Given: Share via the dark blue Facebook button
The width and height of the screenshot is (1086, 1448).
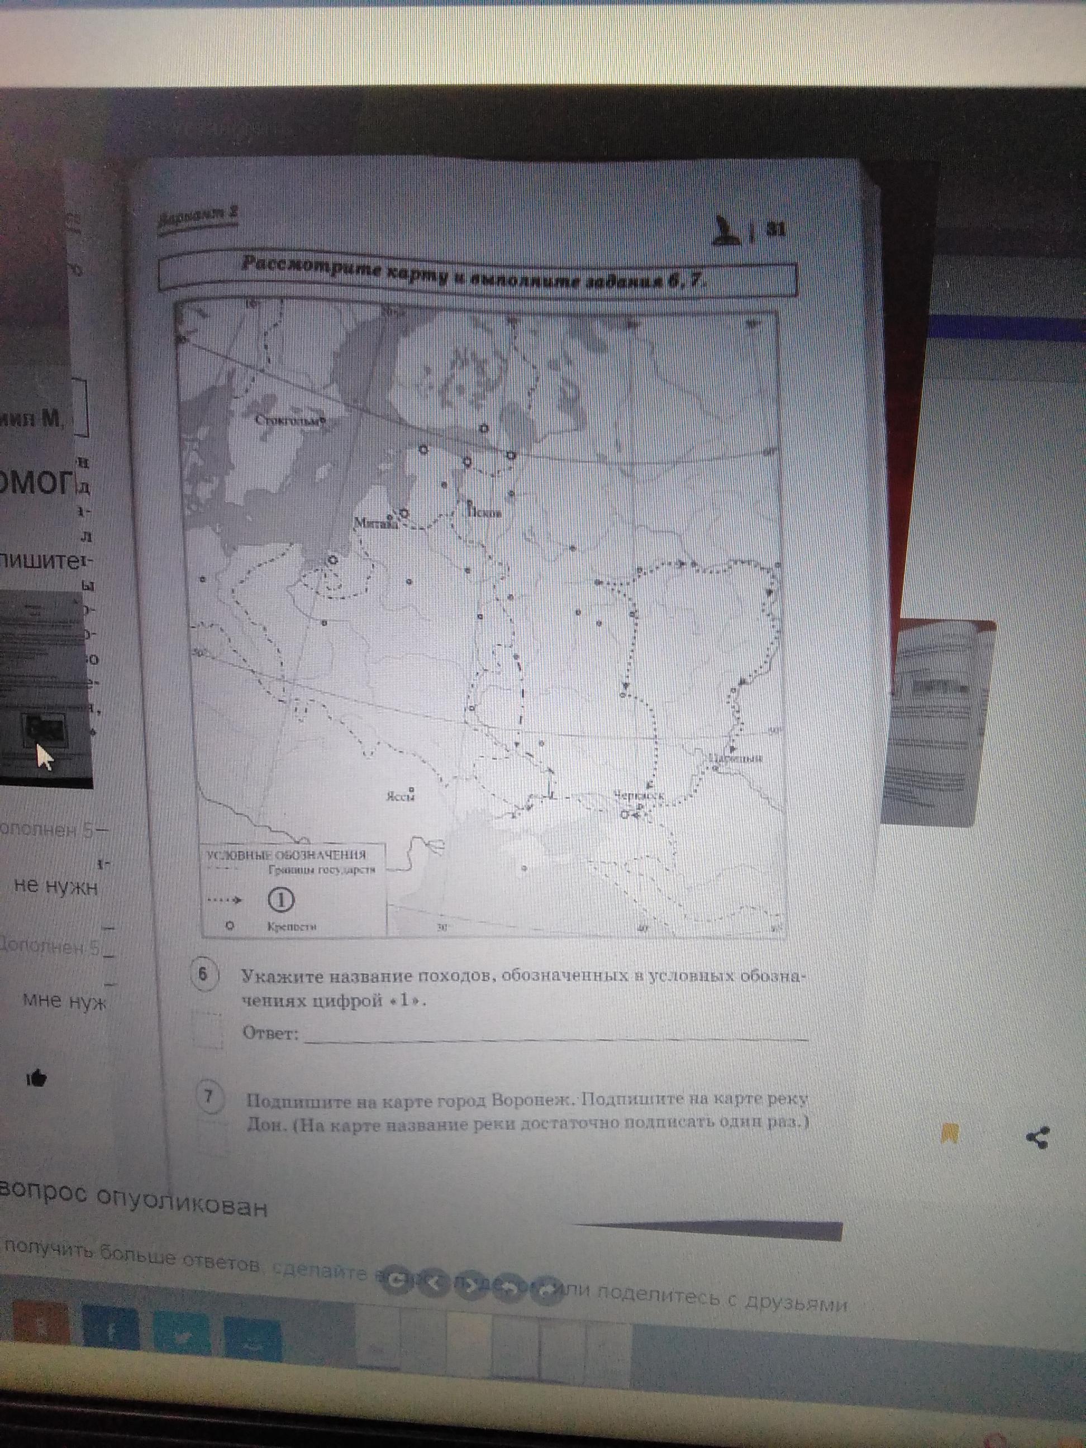Looking at the screenshot, I should [x=111, y=1327].
